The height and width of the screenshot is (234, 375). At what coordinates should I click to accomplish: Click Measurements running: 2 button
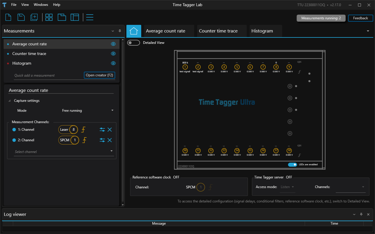pos(321,18)
